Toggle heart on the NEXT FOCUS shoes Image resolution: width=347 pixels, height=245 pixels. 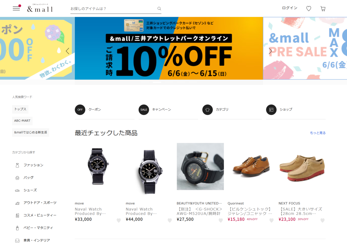322,220
